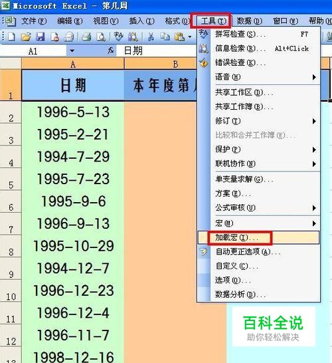Select row 2 header
This screenshot has width=332, height=363.
pyautogui.click(x=11, y=112)
